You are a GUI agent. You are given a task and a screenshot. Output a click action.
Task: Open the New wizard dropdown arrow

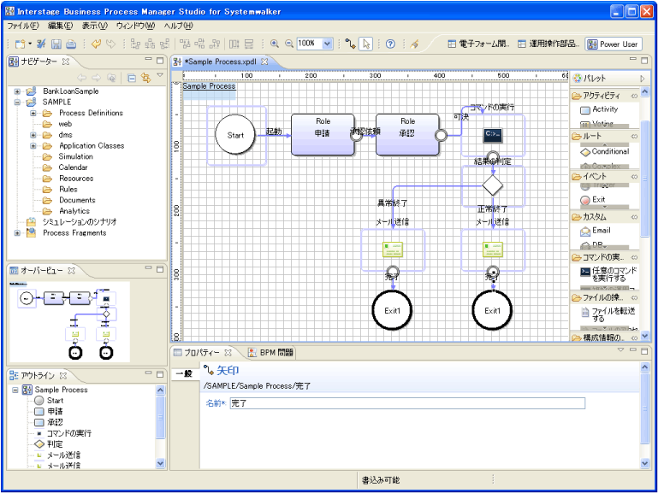click(30, 44)
